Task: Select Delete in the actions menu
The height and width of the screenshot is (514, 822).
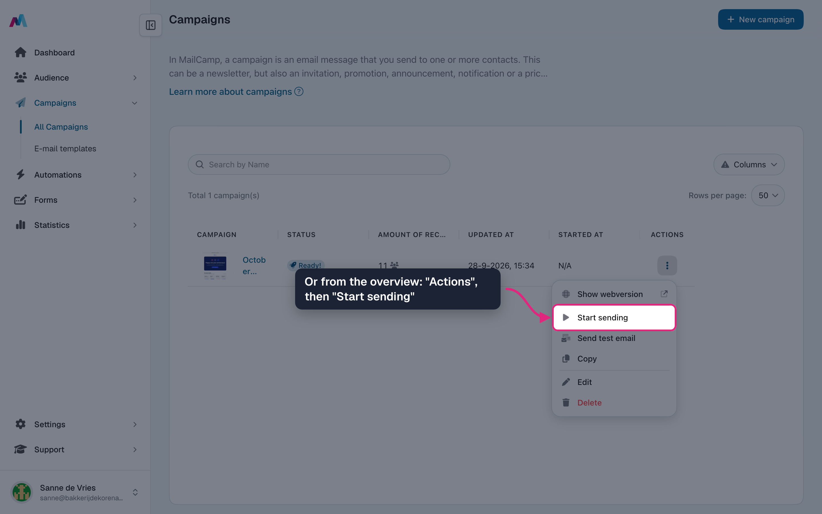Action: pos(614,403)
